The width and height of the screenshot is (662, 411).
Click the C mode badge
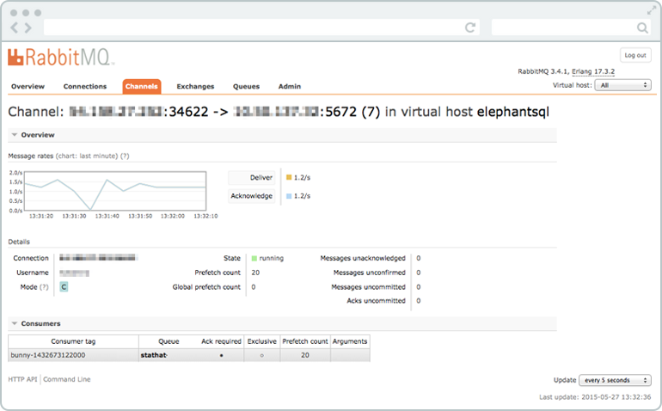tap(64, 287)
